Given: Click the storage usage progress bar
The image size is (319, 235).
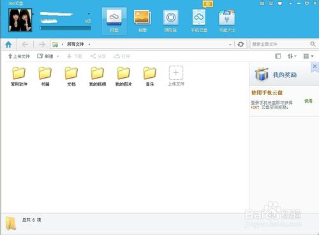Looking at the screenshot, I should coord(65,28).
